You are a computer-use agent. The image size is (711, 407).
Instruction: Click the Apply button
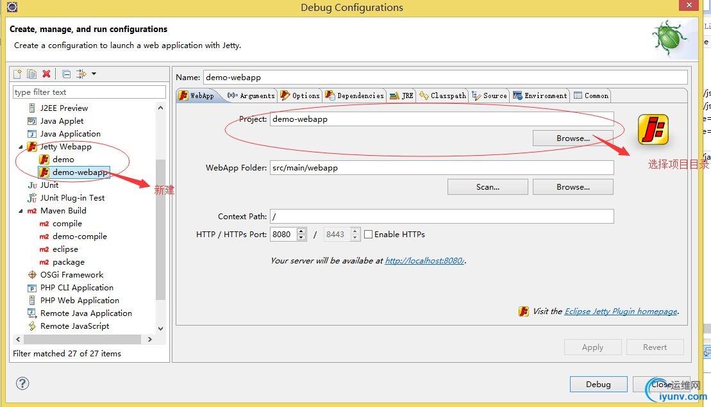click(592, 347)
